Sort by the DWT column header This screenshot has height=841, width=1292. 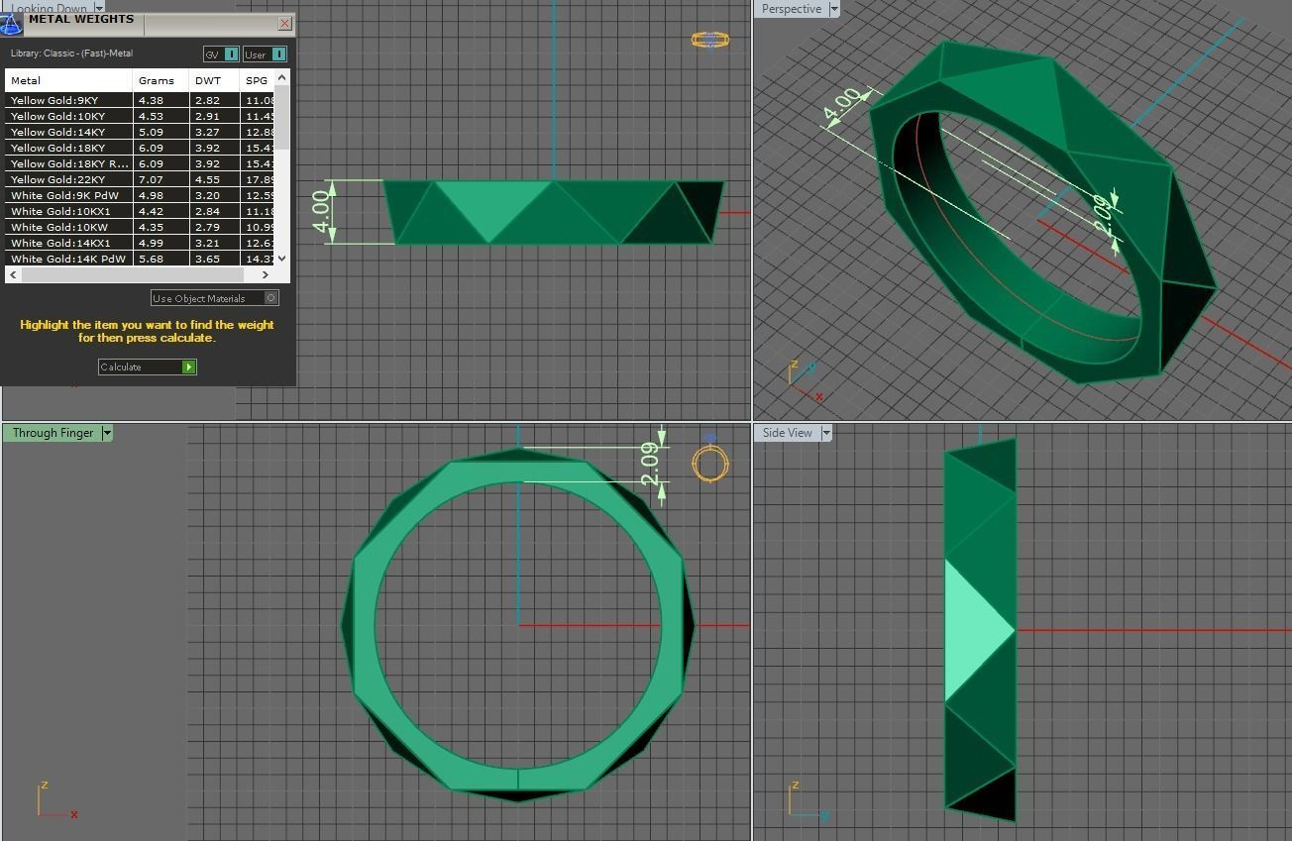pyautogui.click(x=214, y=80)
